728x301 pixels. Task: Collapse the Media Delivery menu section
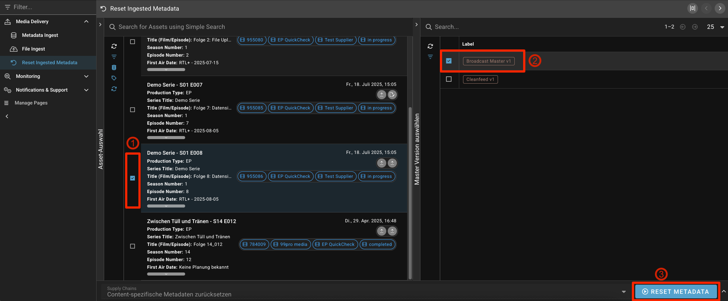pos(86,22)
